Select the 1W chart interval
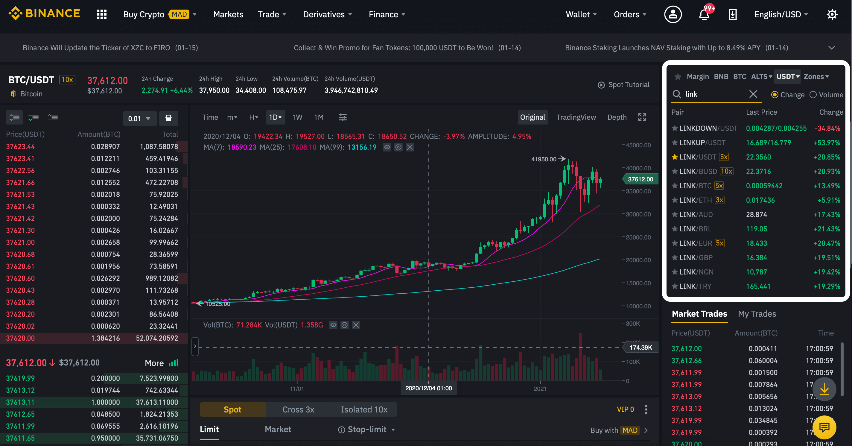The height and width of the screenshot is (446, 852). coord(297,117)
